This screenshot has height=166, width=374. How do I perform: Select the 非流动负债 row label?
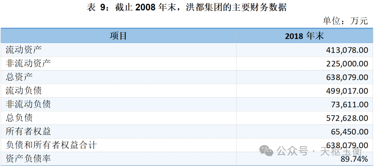(x=28, y=104)
